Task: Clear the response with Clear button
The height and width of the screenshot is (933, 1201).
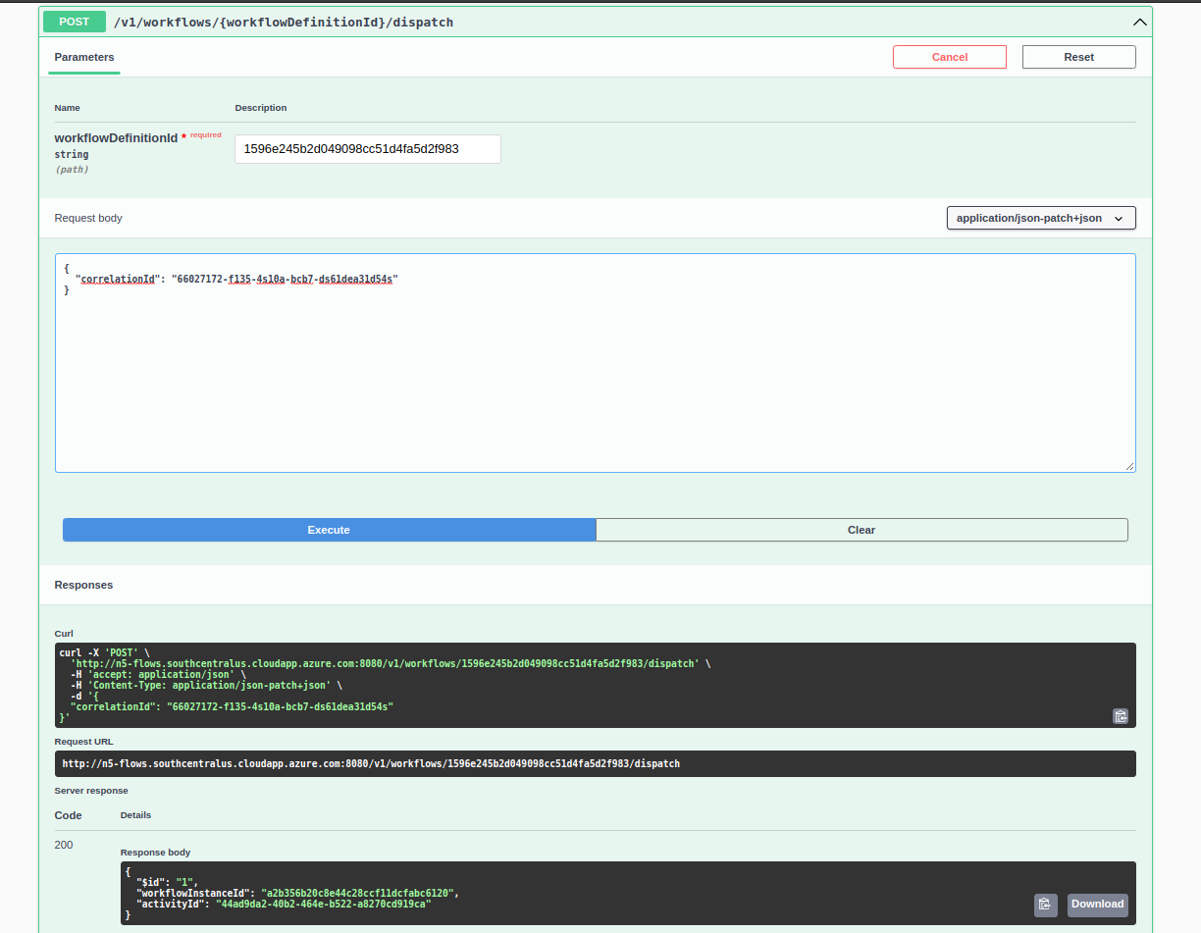Action: click(x=862, y=530)
